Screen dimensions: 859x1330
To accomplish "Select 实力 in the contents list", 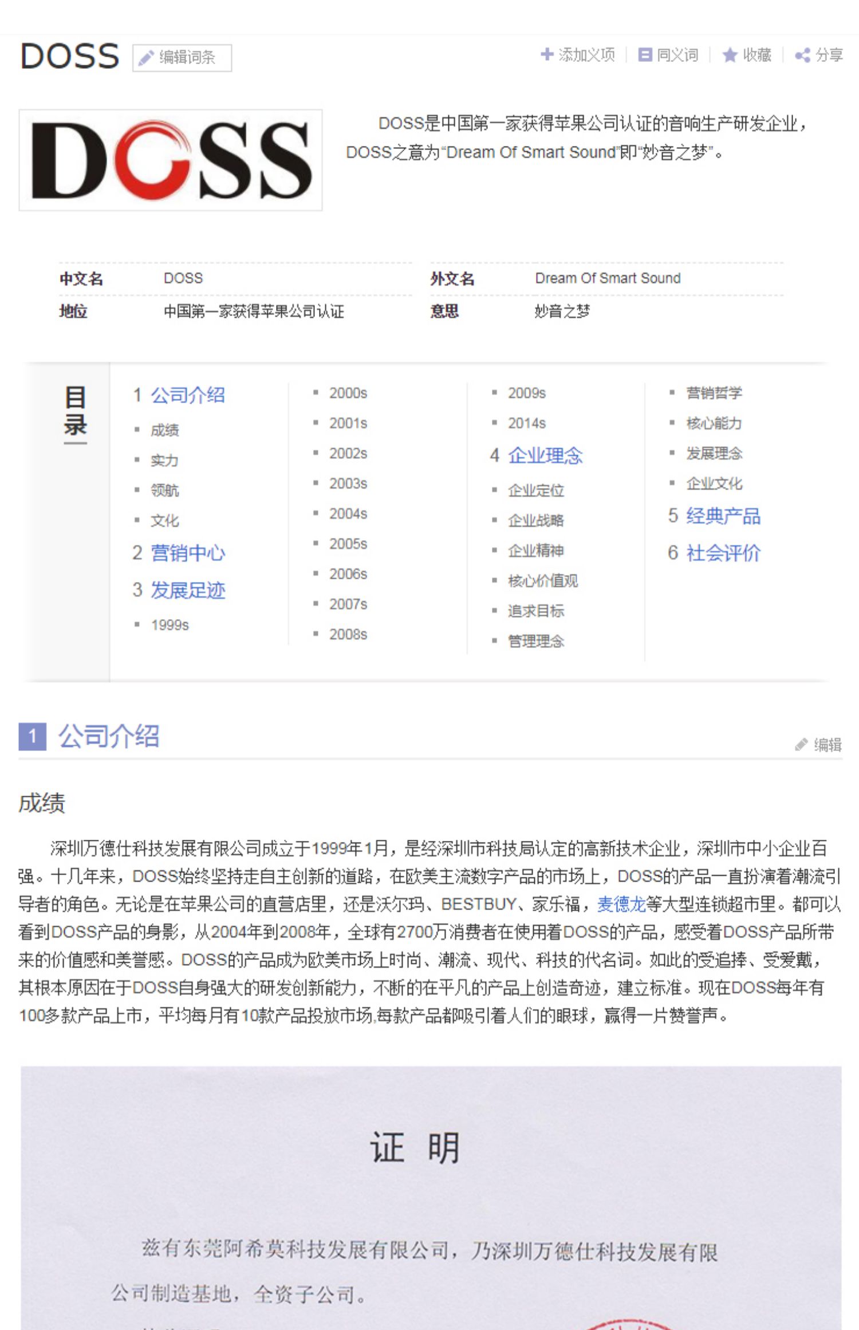I will pyautogui.click(x=164, y=460).
